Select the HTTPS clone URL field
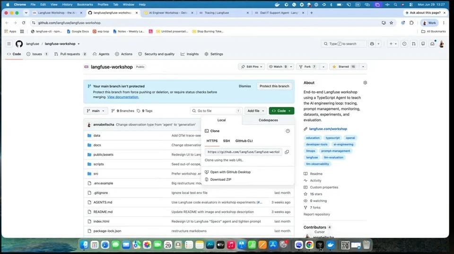 (x=243, y=152)
